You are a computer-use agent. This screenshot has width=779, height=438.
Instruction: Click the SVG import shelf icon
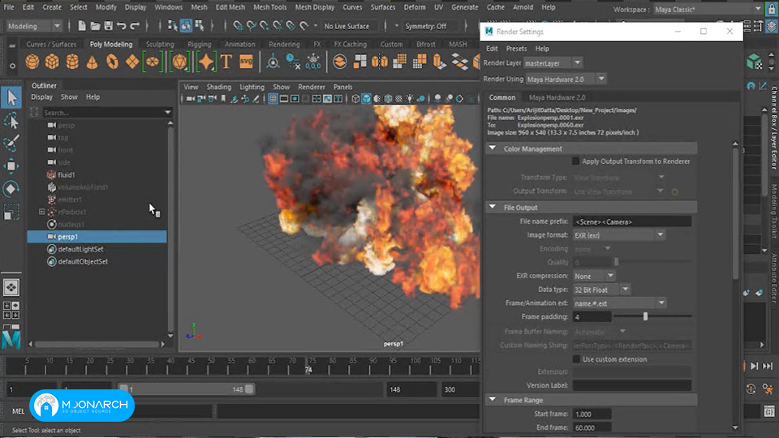[246, 62]
